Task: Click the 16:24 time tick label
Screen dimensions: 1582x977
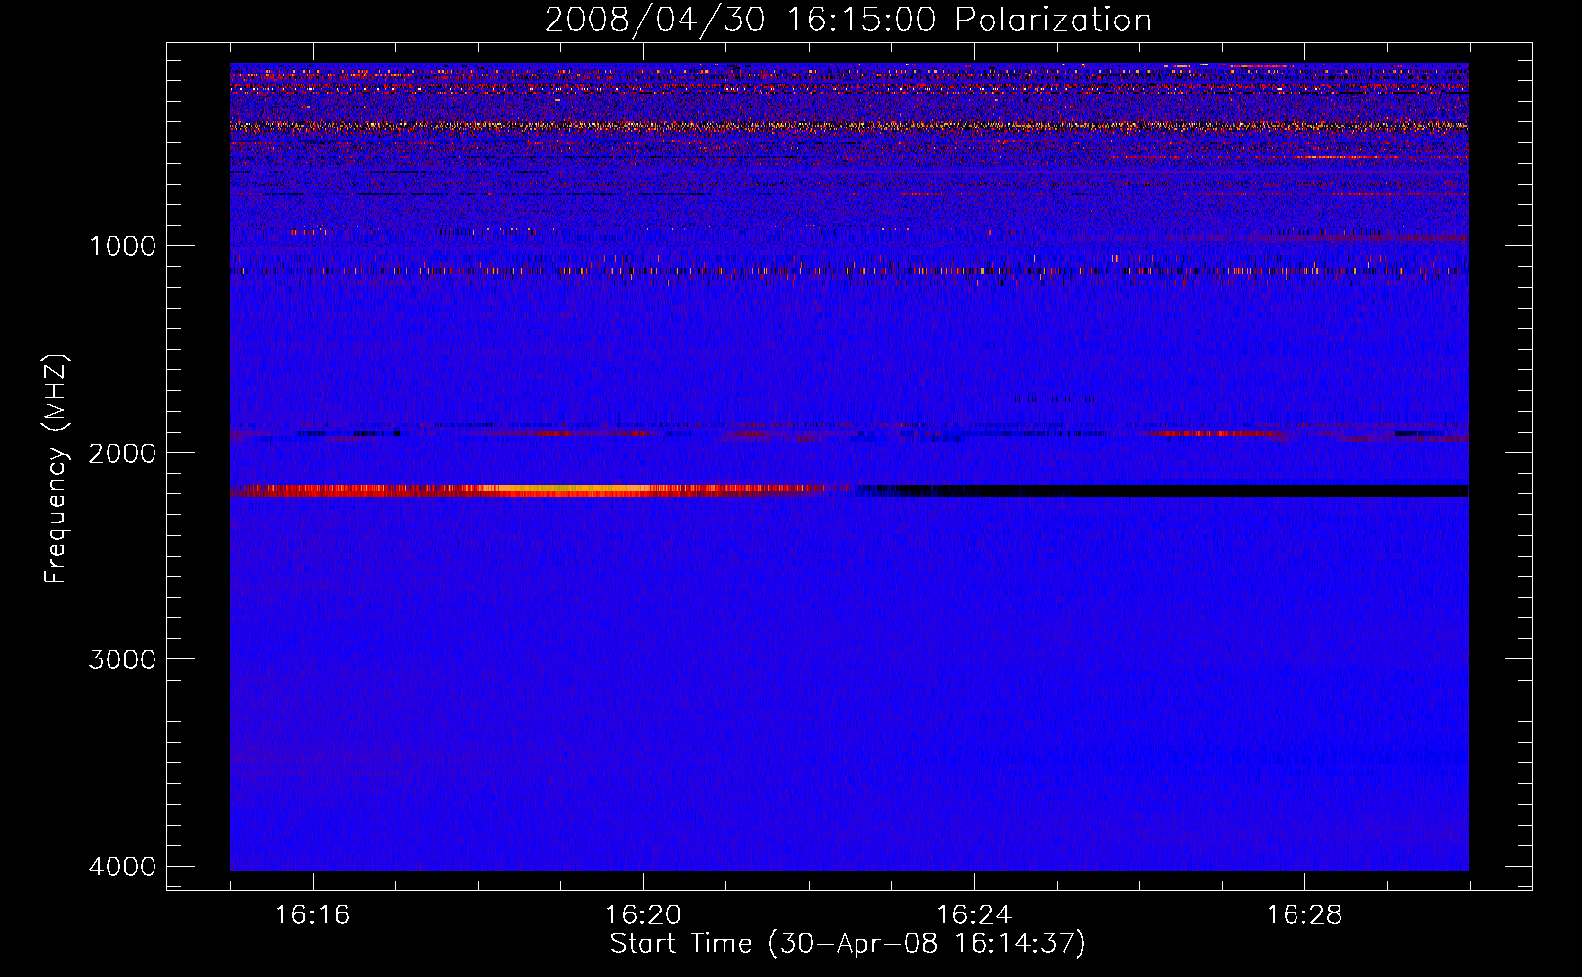Action: coord(974,914)
